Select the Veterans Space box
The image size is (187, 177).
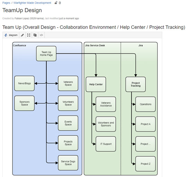click(x=68, y=83)
